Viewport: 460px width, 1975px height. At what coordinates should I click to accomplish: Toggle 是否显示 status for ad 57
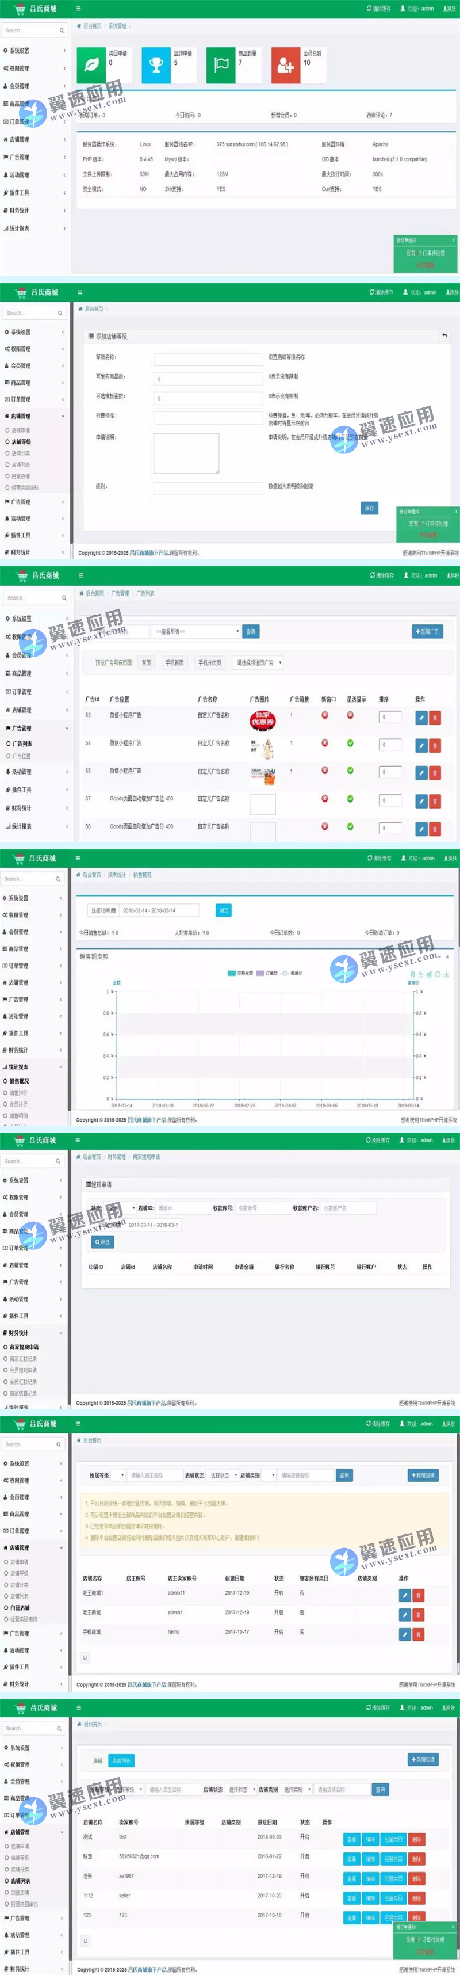[350, 799]
